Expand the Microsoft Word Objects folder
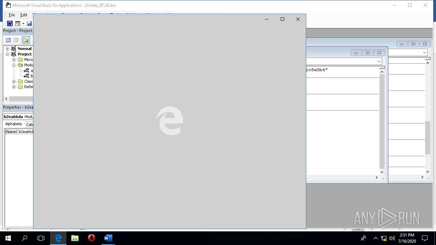This screenshot has width=436, height=245. click(x=14, y=60)
